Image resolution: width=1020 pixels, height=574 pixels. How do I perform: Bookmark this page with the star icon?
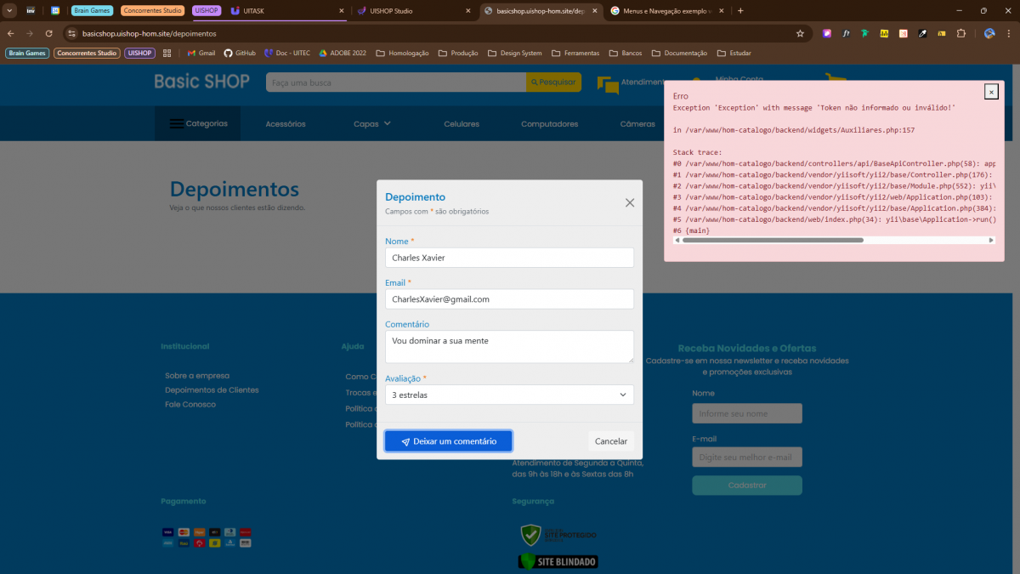(800, 33)
